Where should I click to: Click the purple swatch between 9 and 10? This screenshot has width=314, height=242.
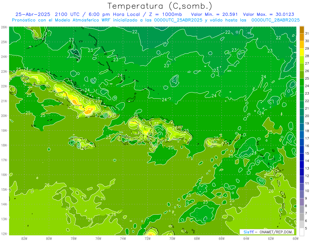[x=302, y=194]
